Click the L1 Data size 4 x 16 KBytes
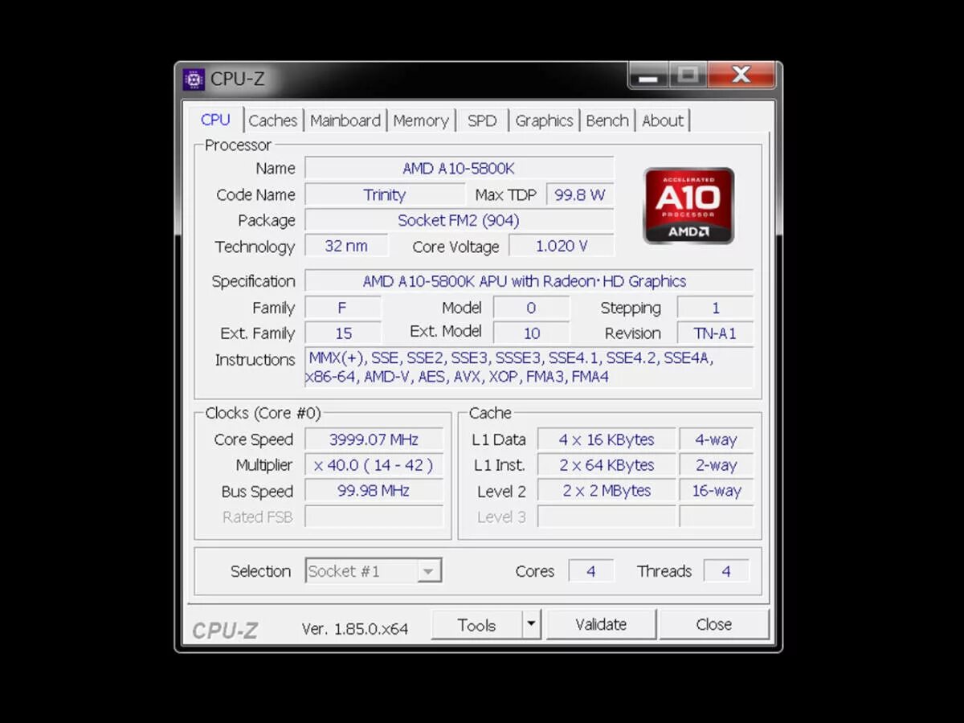Screen dimensions: 964x723 pos(607,439)
